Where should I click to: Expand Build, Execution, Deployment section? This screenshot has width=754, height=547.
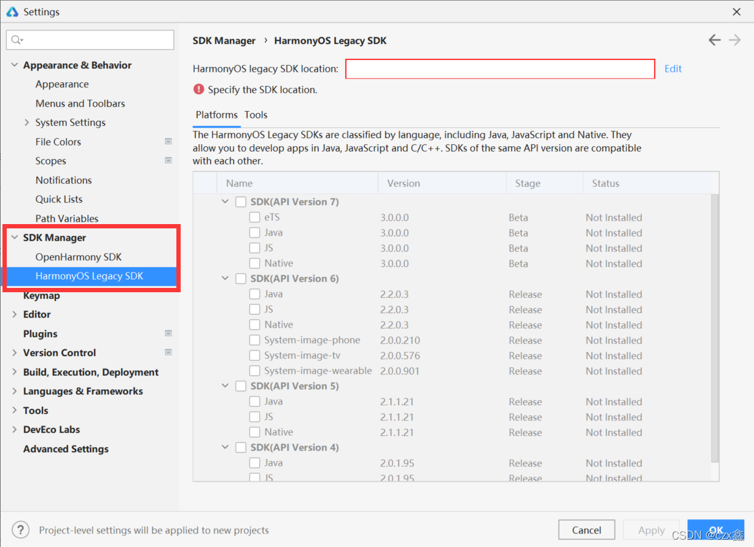tap(15, 372)
